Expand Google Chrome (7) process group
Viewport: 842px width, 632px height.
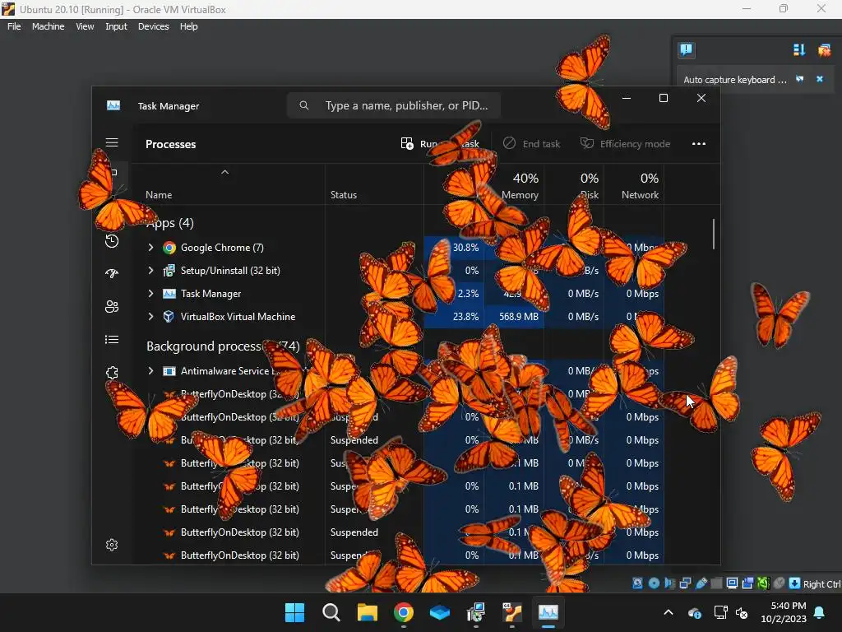pos(151,247)
